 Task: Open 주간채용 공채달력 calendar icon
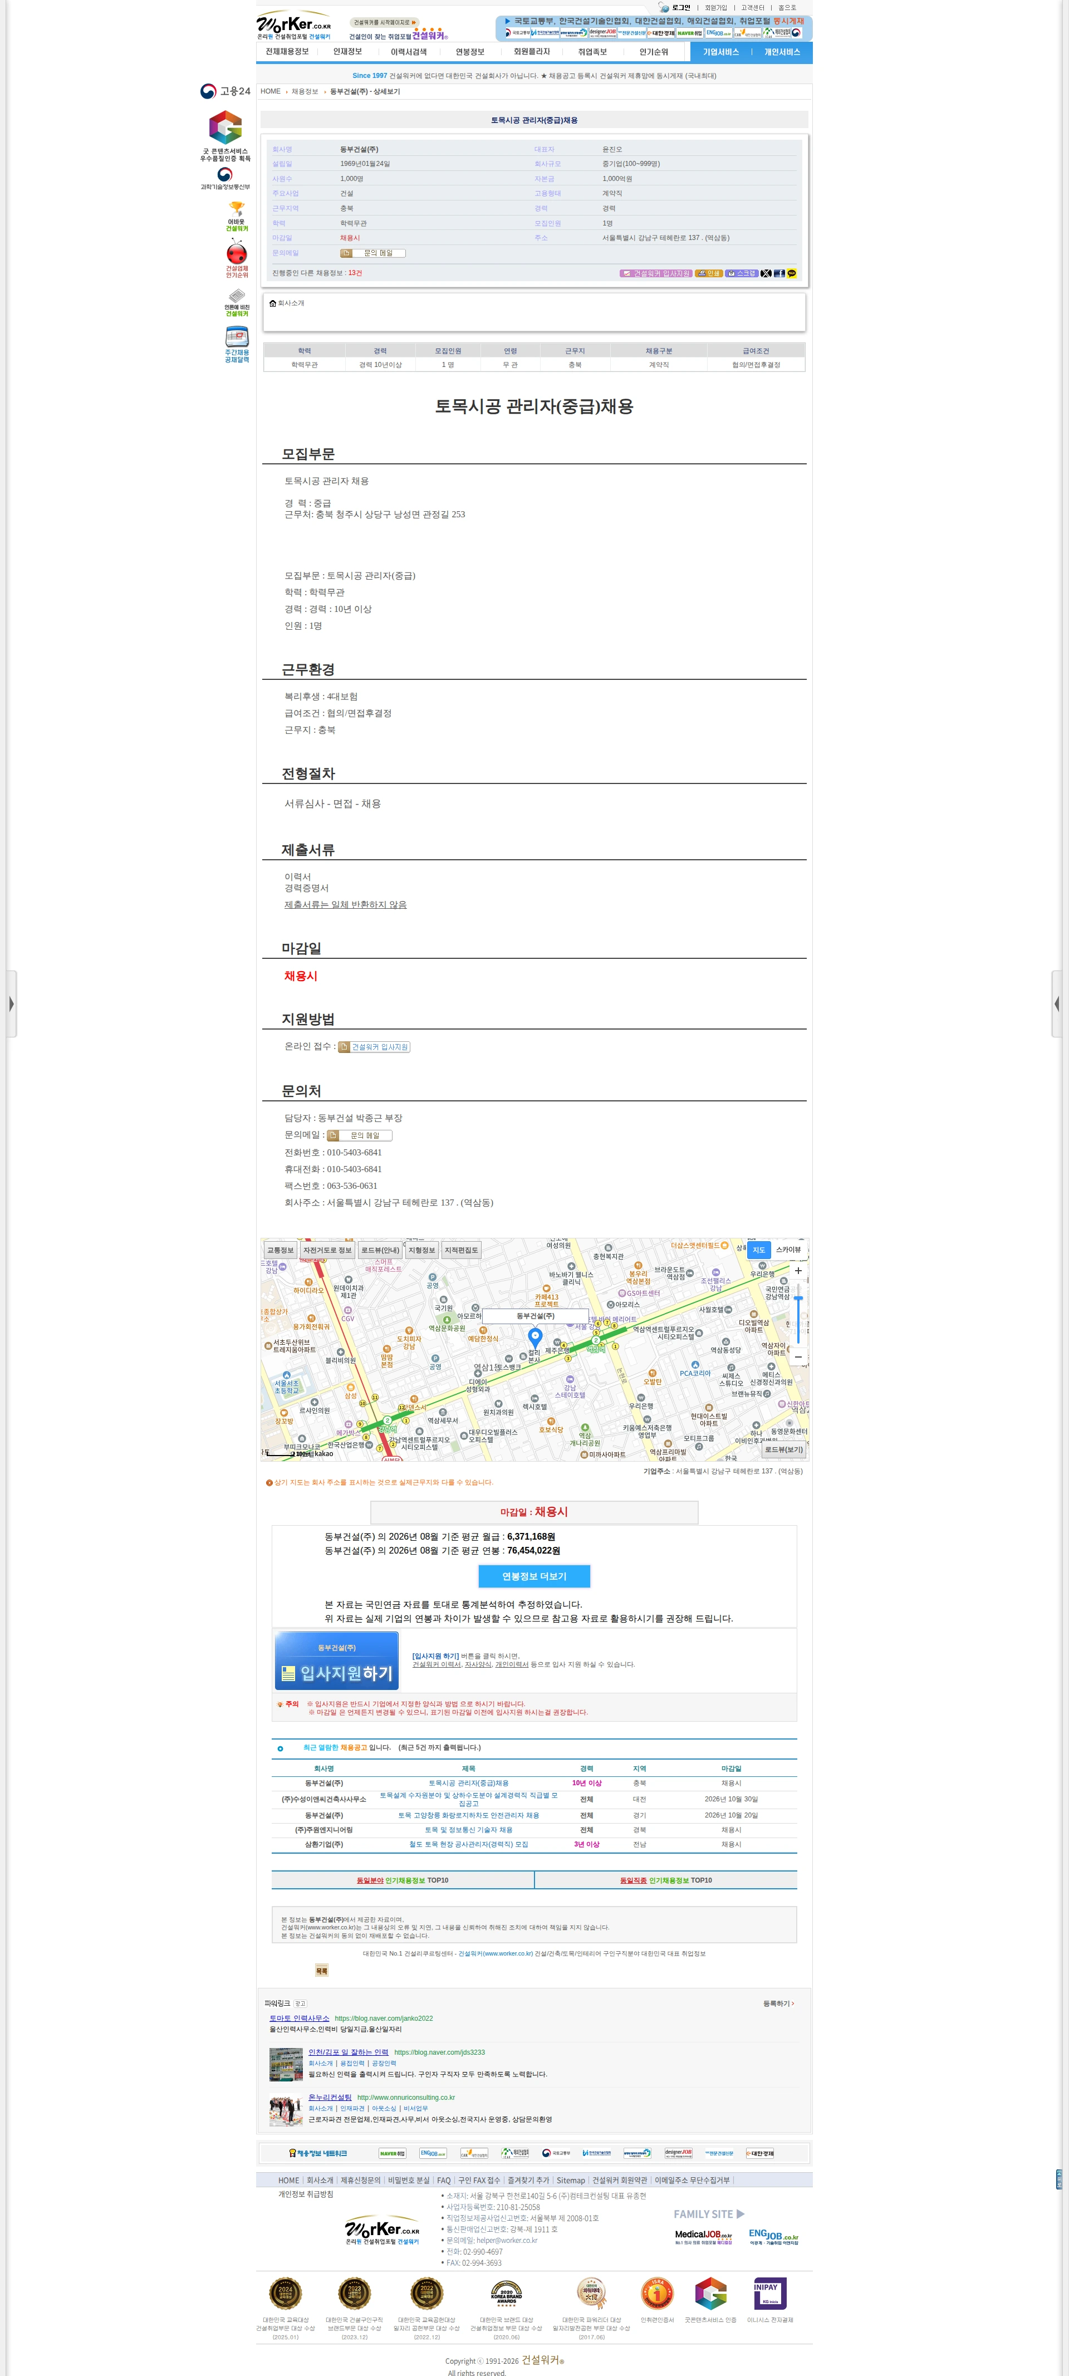[237, 344]
